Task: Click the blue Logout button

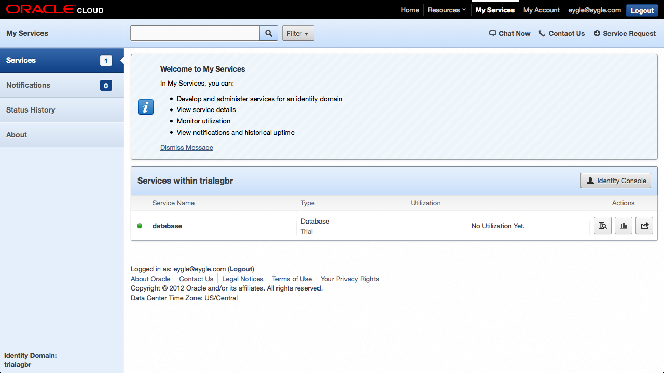Action: [x=642, y=10]
